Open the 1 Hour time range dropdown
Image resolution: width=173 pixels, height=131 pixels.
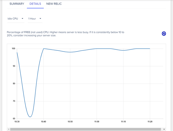coord(35,19)
